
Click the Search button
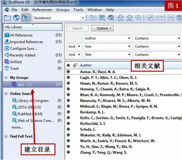78,28
